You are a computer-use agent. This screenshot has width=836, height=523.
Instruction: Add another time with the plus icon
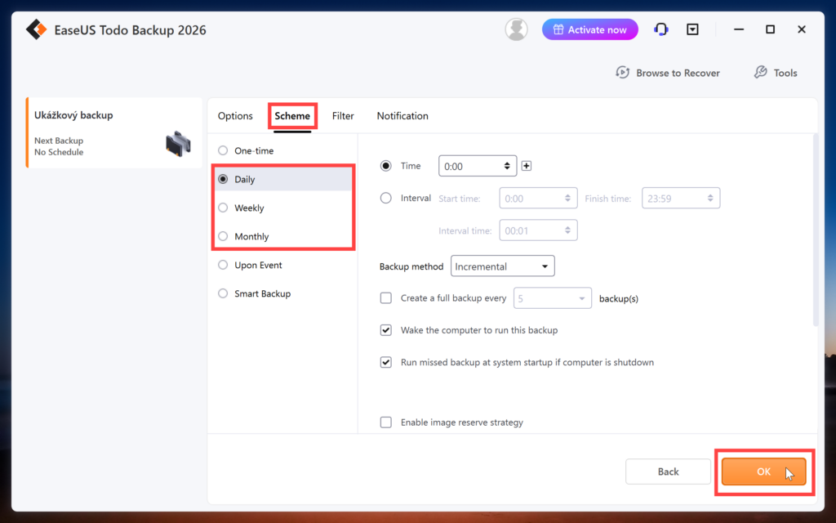pos(527,166)
